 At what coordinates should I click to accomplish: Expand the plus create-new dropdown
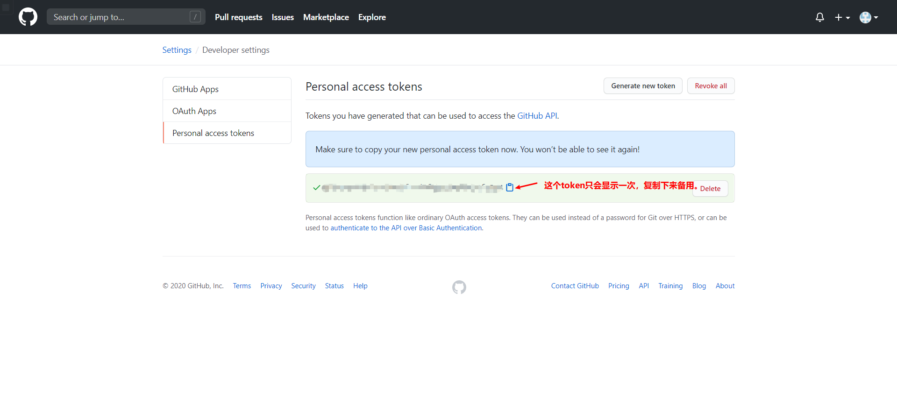(842, 17)
